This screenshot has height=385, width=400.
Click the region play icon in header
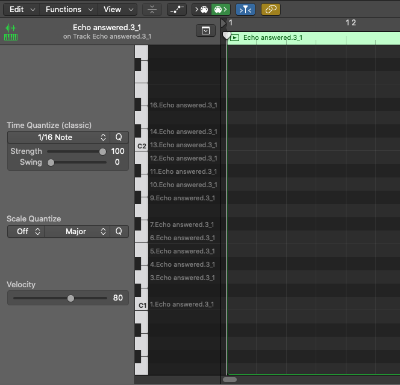(235, 38)
